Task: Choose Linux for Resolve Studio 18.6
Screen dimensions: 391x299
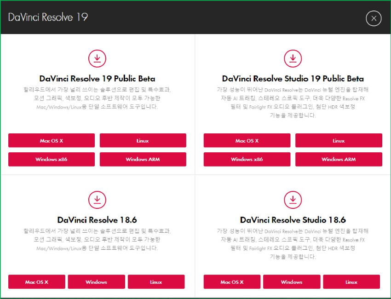Action: [x=351, y=282]
